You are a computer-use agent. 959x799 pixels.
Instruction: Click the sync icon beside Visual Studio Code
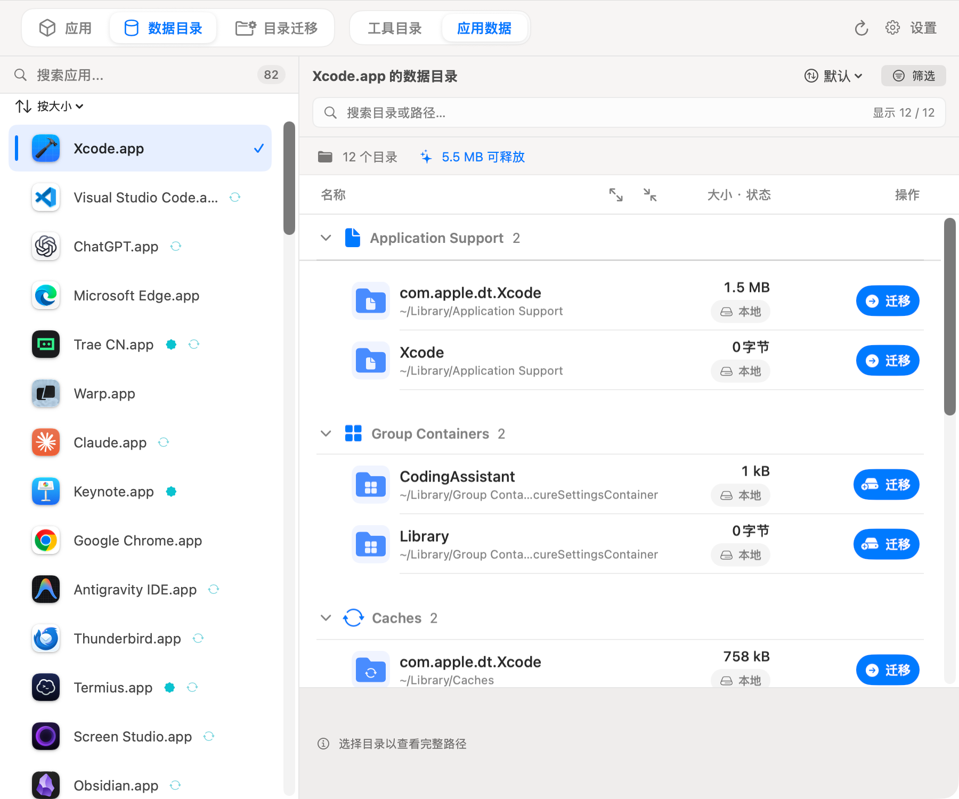(x=235, y=198)
